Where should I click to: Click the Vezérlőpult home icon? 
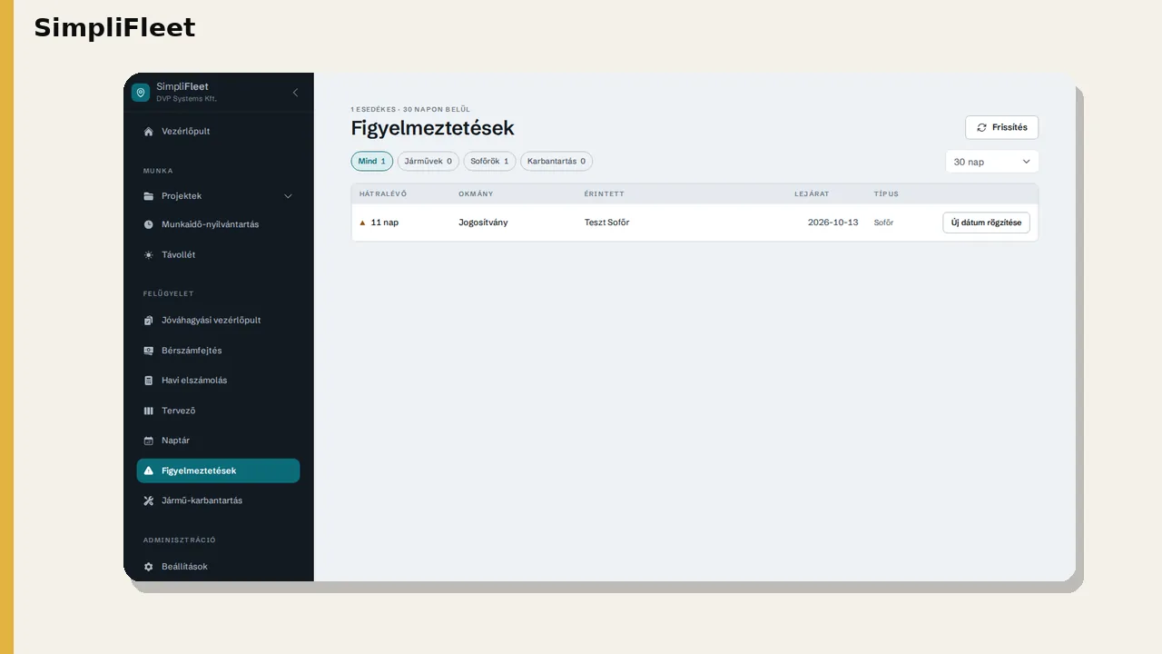pos(149,132)
